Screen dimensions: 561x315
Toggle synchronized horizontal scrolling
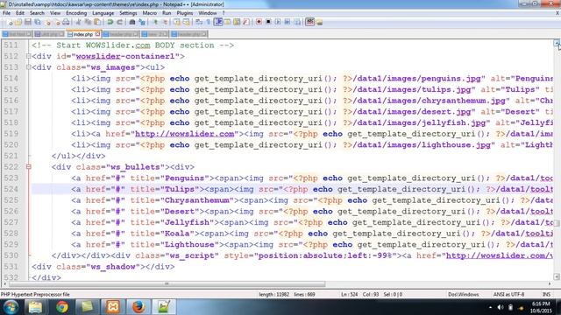coord(186,22)
